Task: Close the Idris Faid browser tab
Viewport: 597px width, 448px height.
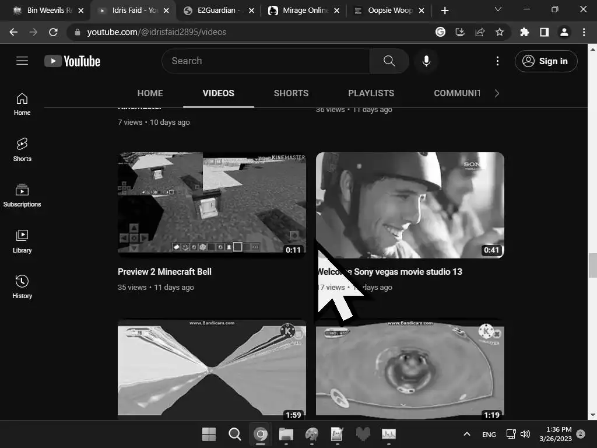Action: [166, 10]
